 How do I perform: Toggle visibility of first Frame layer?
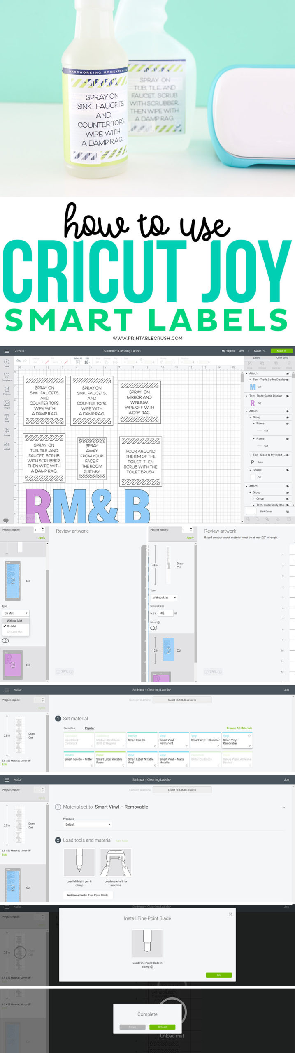coord(287,424)
